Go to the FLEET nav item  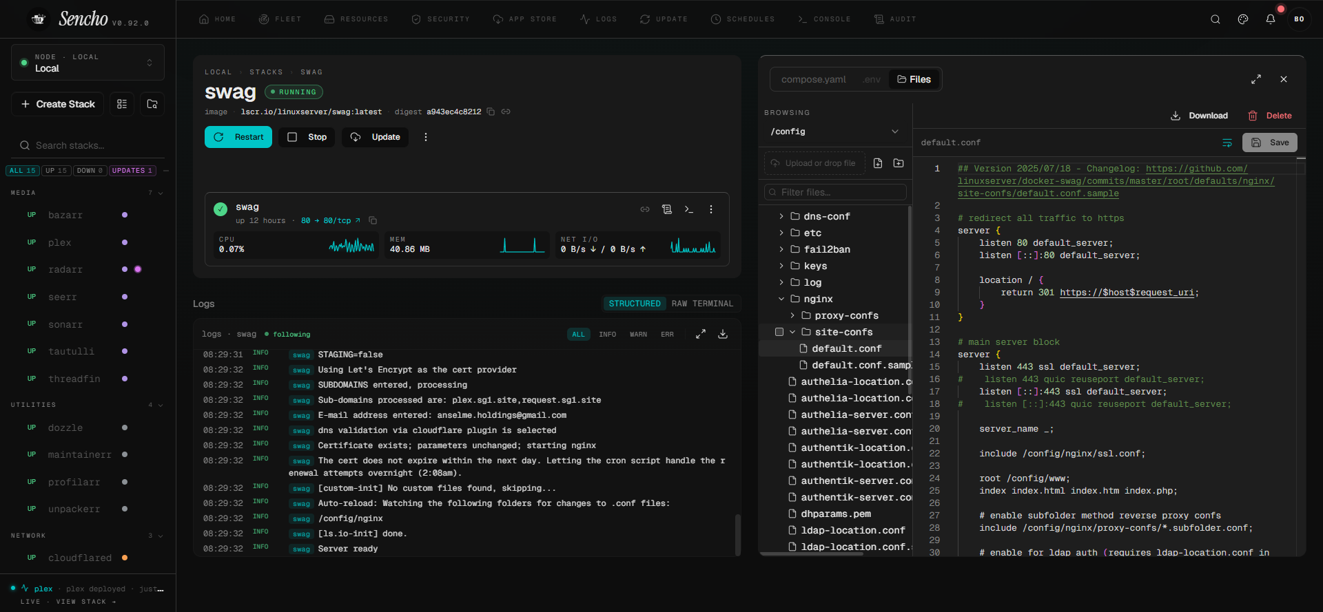coord(280,19)
